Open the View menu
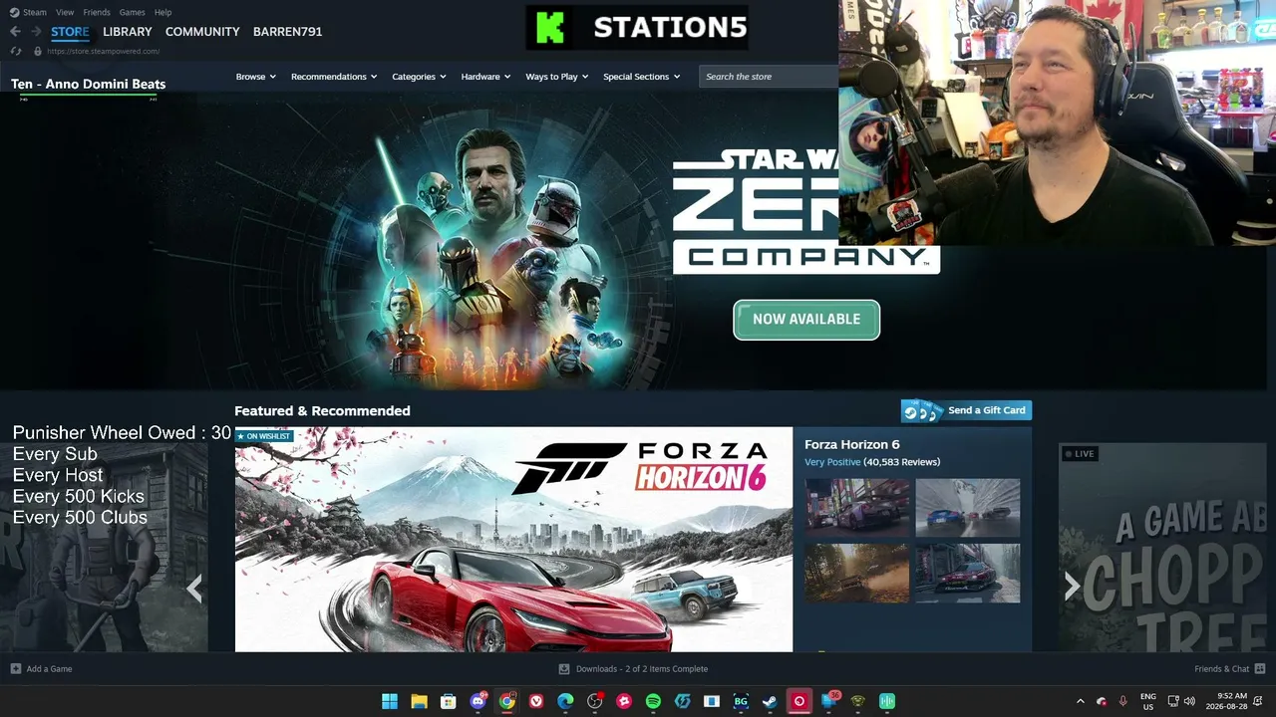The image size is (1276, 717). (x=65, y=12)
